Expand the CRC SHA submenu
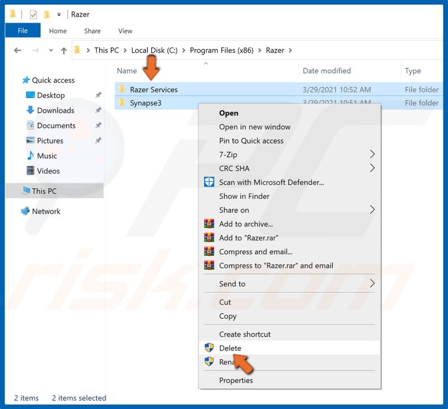 pos(289,168)
